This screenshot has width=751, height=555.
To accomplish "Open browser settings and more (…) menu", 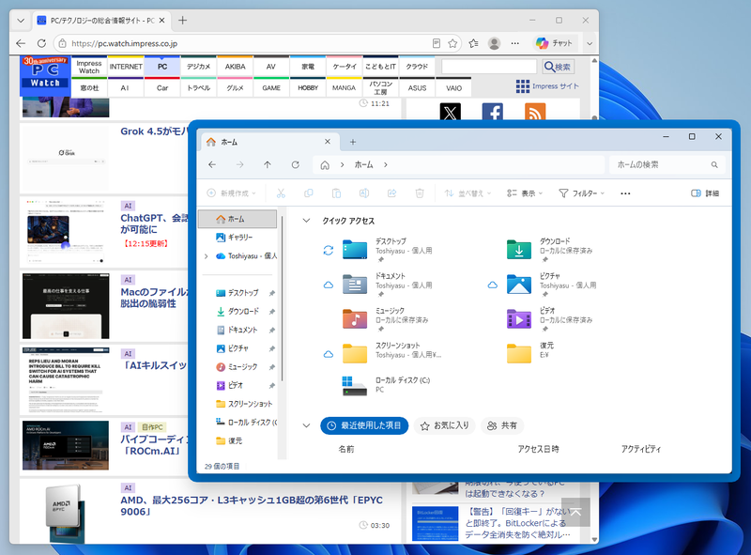I will point(514,43).
